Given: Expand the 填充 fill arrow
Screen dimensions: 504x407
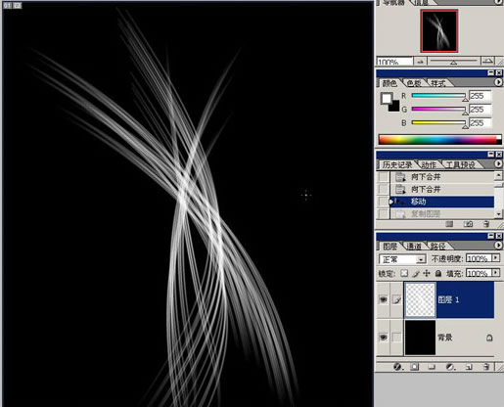Looking at the screenshot, I should click(496, 272).
